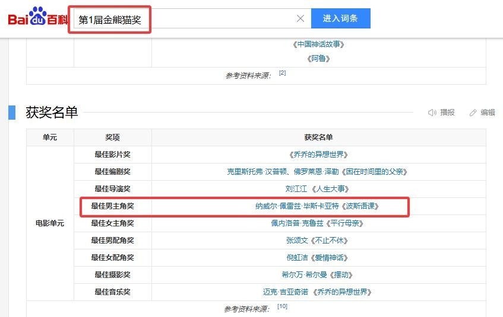Open the 迈克·吉亚奇诺 link
The height and width of the screenshot is (317, 503).
click(x=286, y=292)
